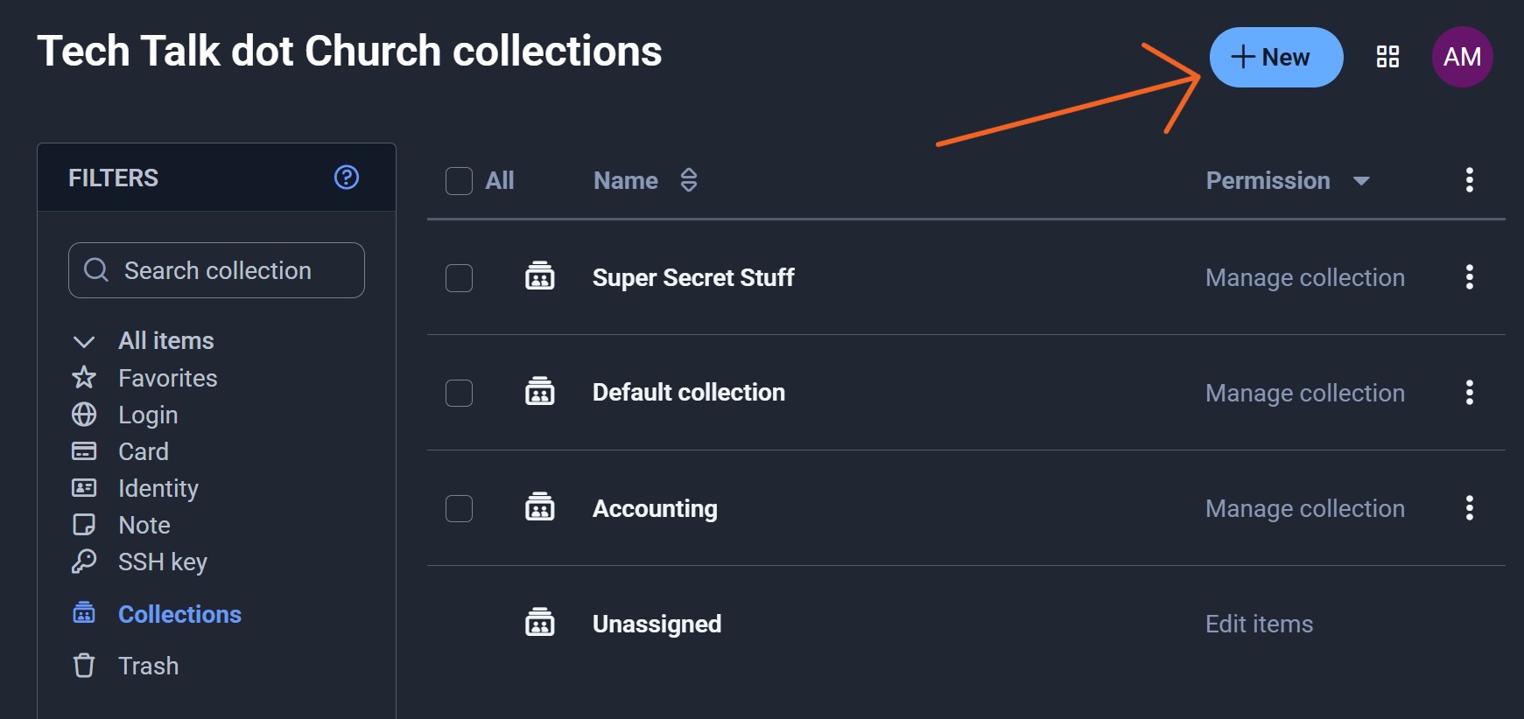Click the Collections sidebar icon
1524x719 pixels.
(x=84, y=613)
